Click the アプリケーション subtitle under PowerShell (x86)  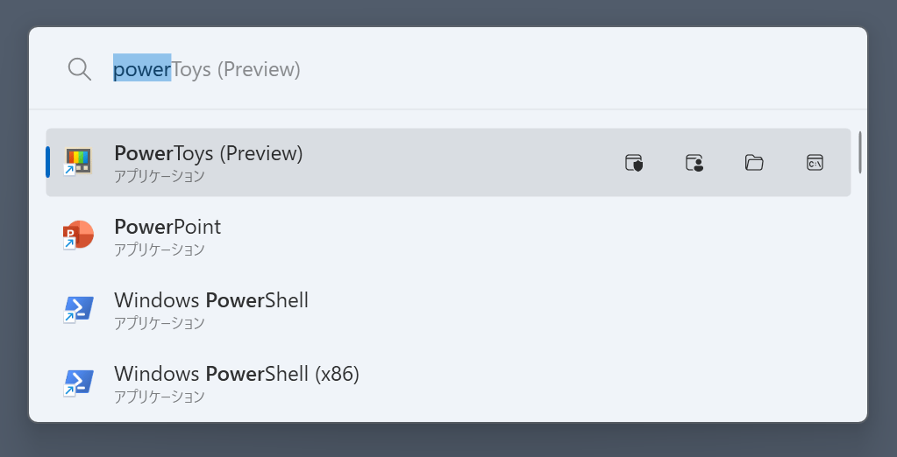[160, 397]
